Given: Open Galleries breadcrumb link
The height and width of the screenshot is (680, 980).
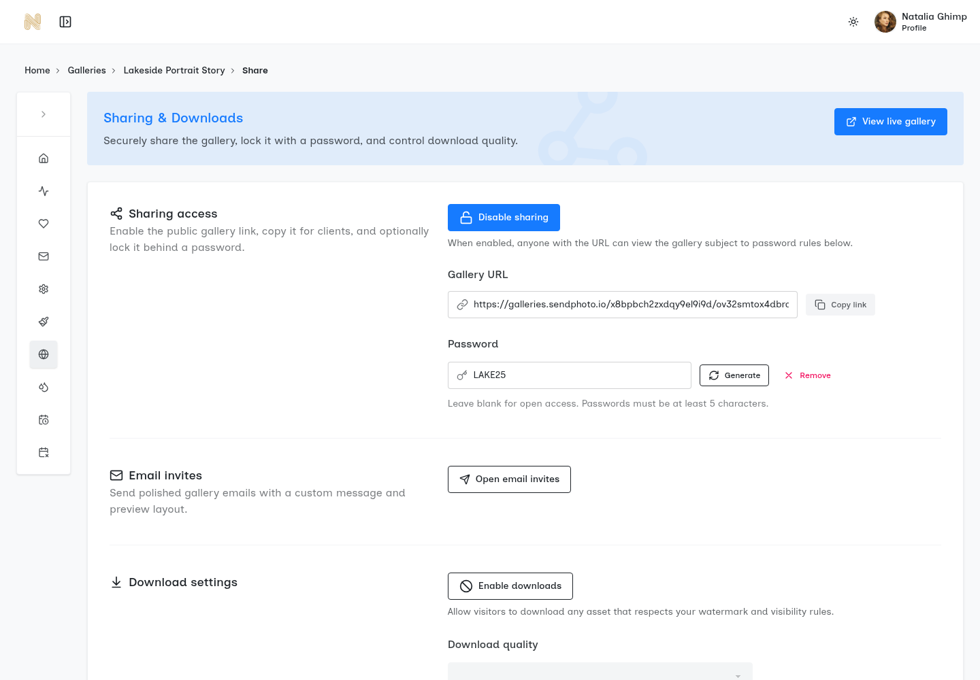Looking at the screenshot, I should 86,70.
